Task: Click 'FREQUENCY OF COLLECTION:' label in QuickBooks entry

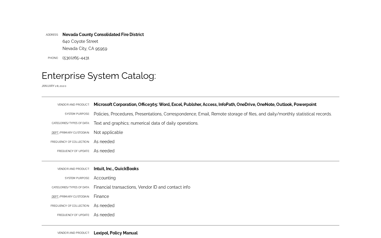Action: point(70,206)
